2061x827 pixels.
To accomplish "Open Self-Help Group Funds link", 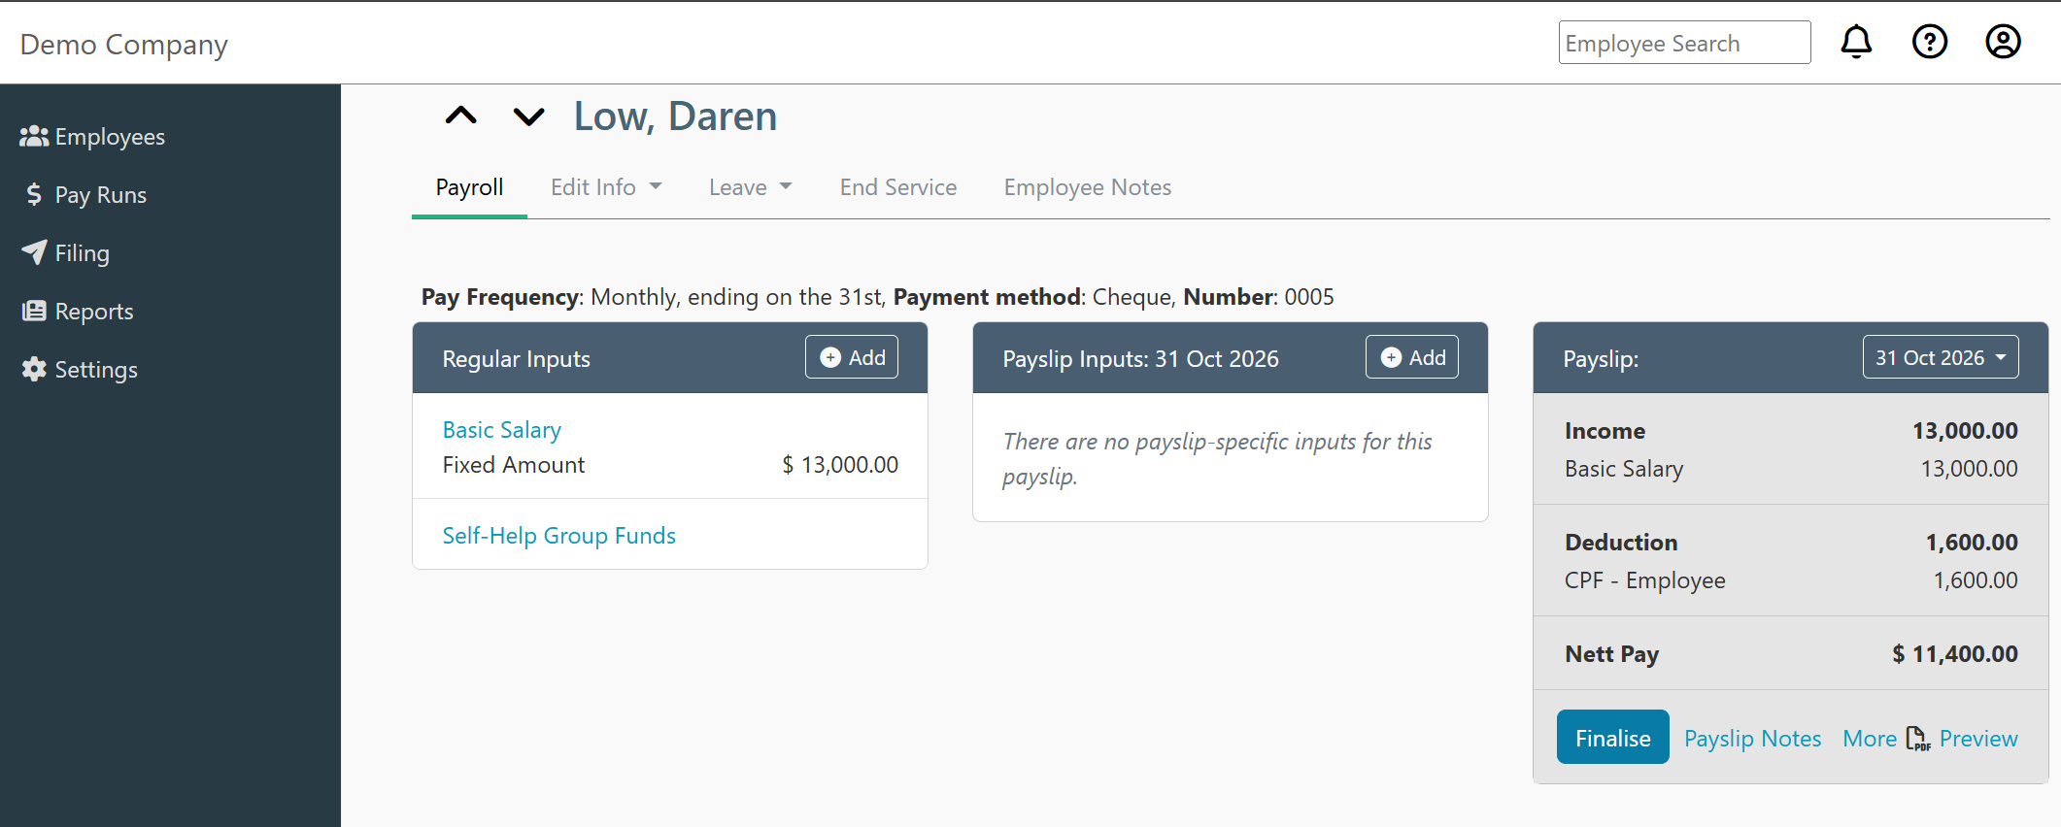I will tap(559, 536).
